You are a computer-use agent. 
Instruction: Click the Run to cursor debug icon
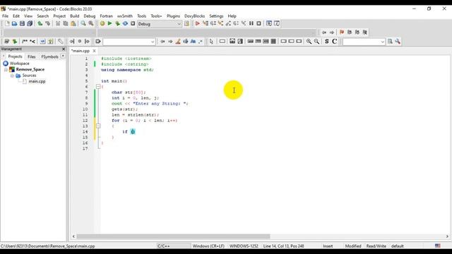(x=206, y=23)
